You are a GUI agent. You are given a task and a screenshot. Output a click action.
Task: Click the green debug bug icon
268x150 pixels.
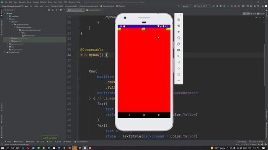[x=224, y=6]
